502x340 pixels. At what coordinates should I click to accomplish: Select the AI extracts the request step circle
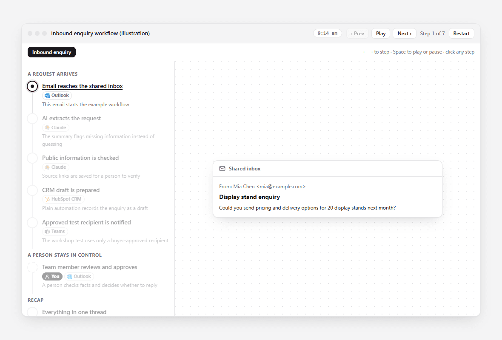(32, 118)
